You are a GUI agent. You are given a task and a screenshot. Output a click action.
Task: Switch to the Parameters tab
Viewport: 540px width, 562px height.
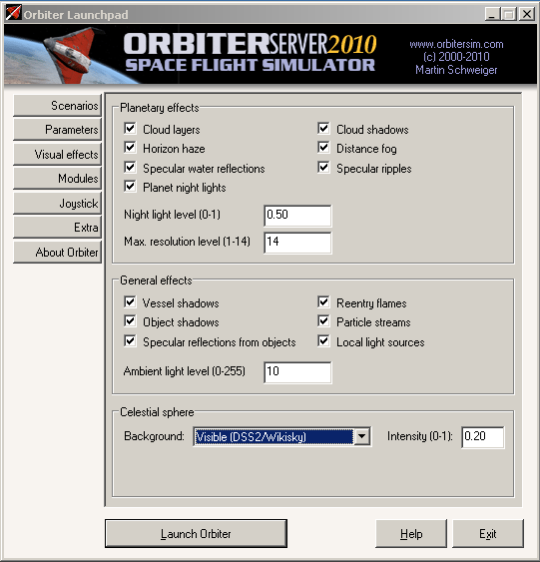[x=57, y=130]
